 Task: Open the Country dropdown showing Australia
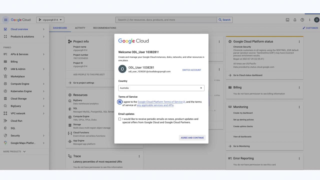coord(161,88)
